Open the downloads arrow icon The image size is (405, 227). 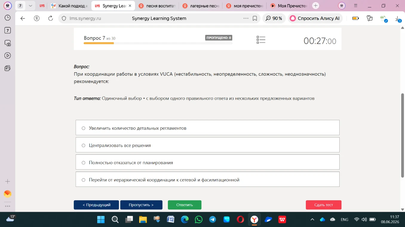[398, 19]
